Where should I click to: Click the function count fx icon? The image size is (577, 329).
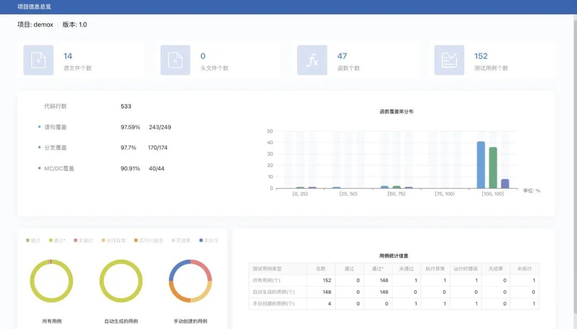pos(312,60)
